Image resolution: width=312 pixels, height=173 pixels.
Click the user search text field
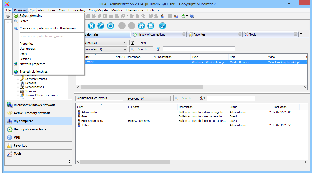(231, 98)
